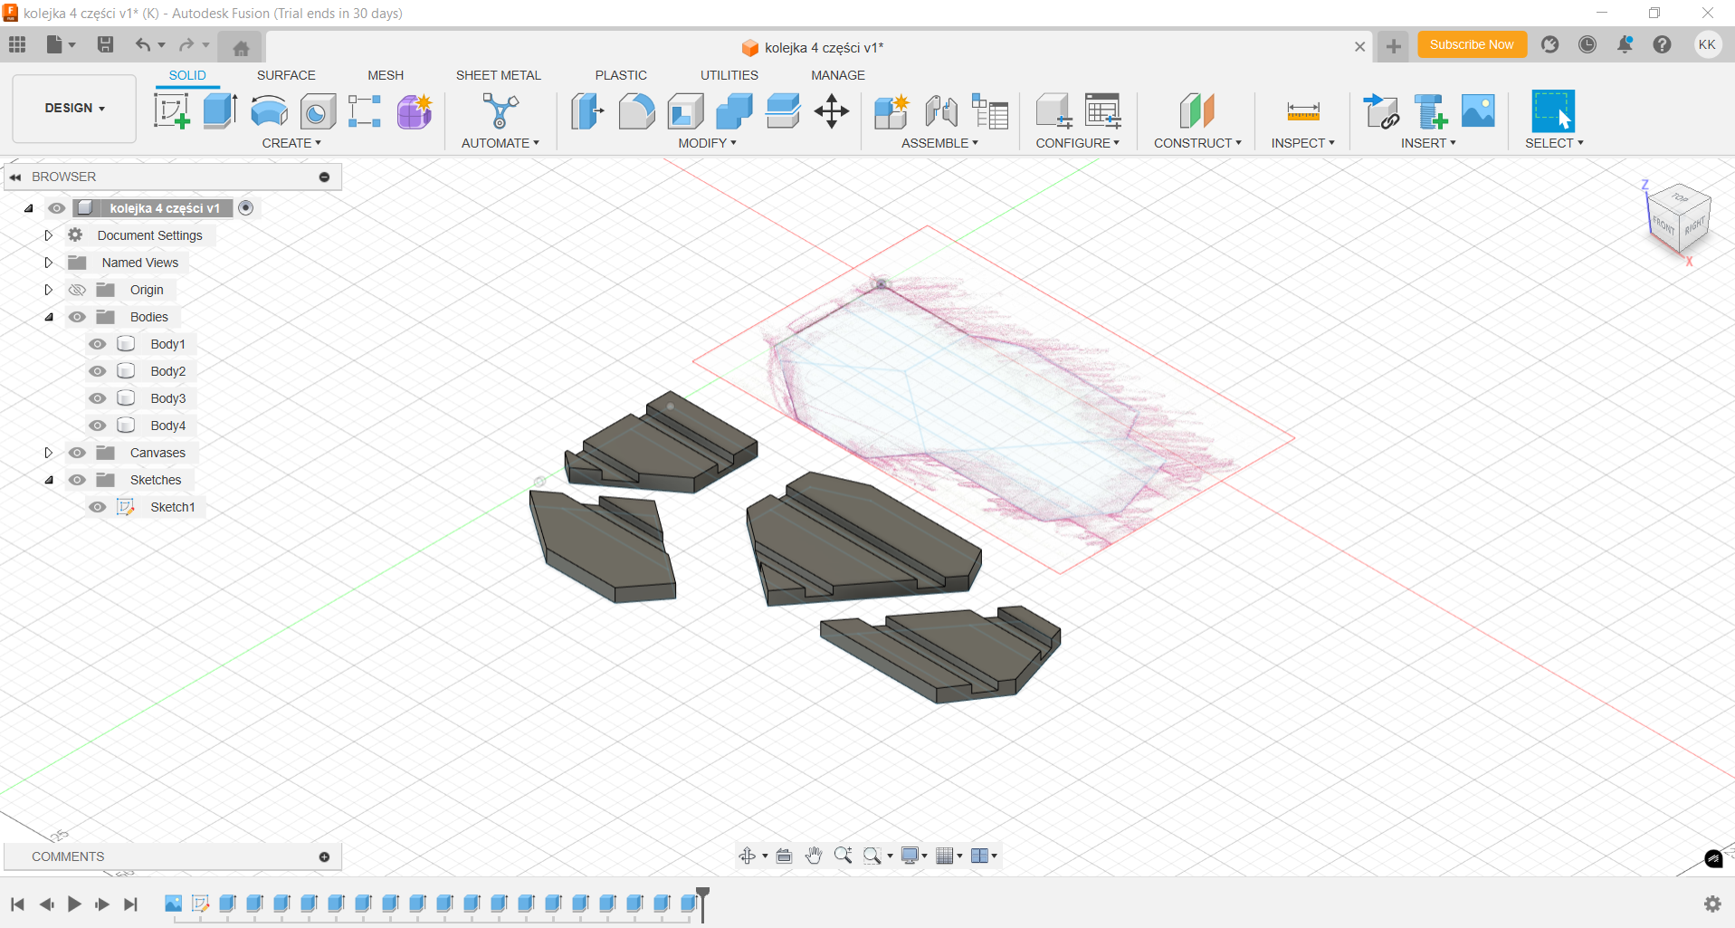Hide Body4 using its eye icon
The image size is (1735, 928).
[98, 426]
